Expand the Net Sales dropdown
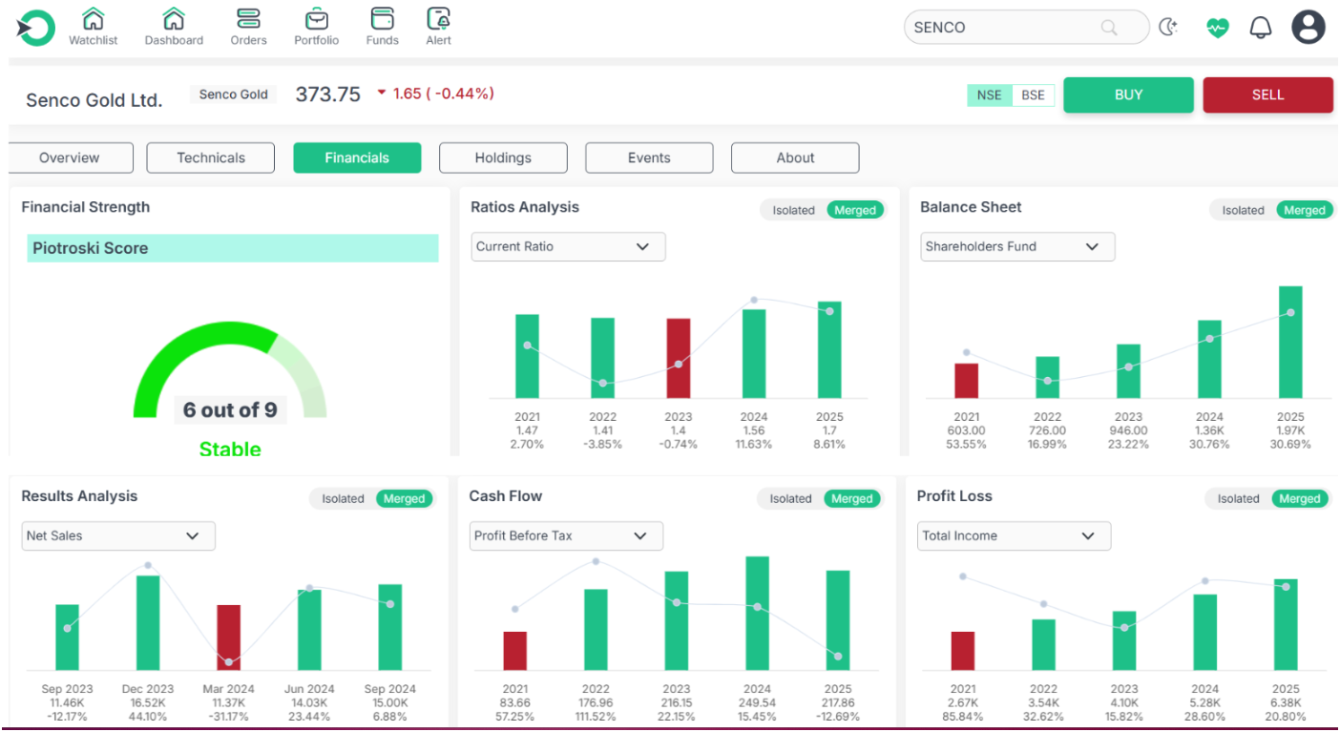This screenshot has width=1340, height=732. click(x=118, y=535)
